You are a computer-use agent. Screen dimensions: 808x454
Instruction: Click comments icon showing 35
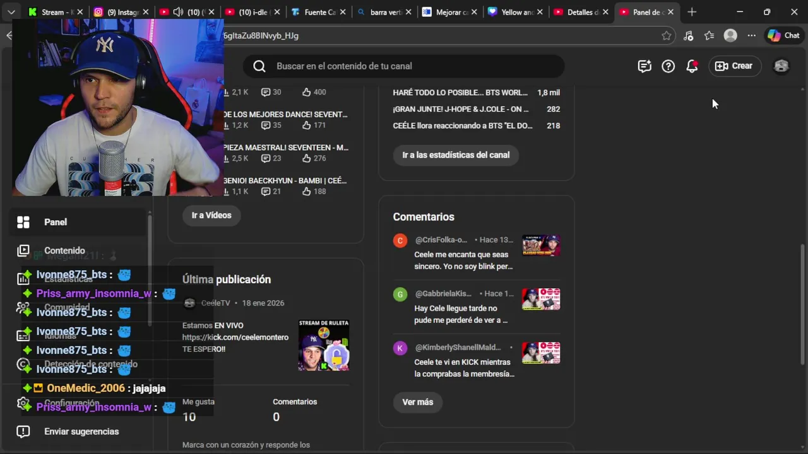(266, 125)
